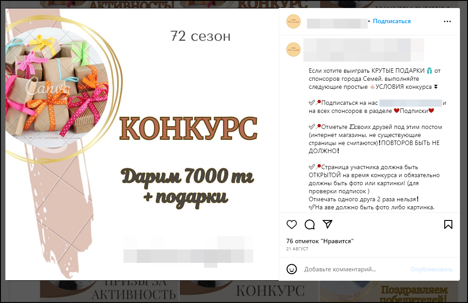This screenshot has width=468, height=303.
Task: Click the Подписаться follow link
Action: tap(391, 21)
